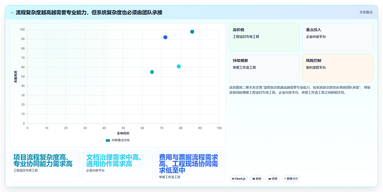Select the 文档治理需求中高 headline card

click(118, 166)
